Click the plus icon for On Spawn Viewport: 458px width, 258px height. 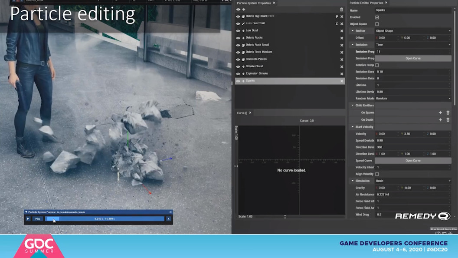(x=440, y=113)
